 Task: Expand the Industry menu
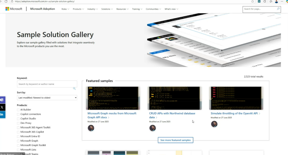pyautogui.click(x=92, y=9)
